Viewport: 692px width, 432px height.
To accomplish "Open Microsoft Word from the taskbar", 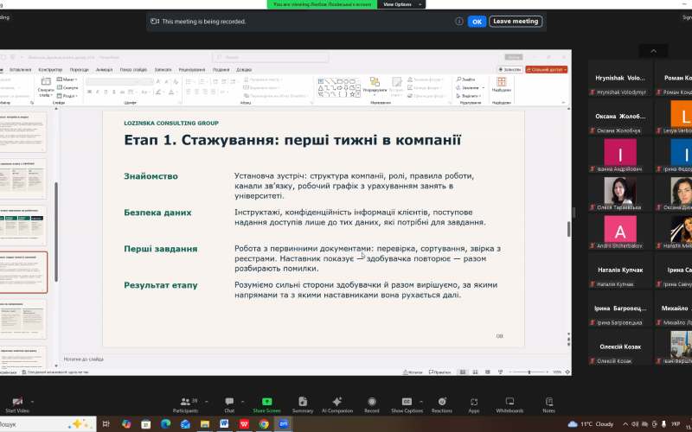I will click(x=224, y=424).
